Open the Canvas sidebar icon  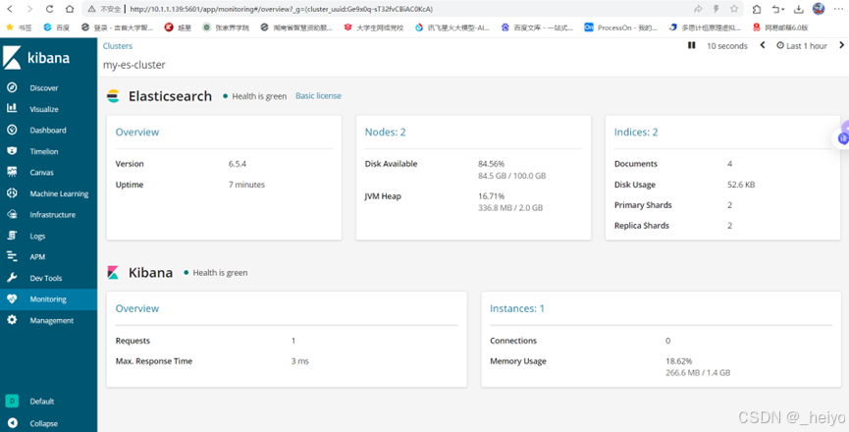point(12,172)
